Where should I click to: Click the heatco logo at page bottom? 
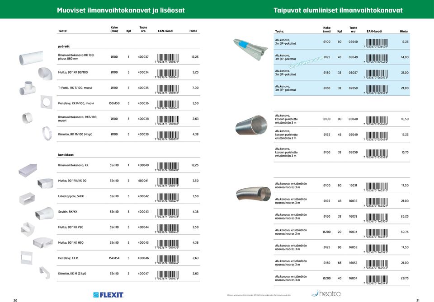pyautogui.click(x=326, y=293)
